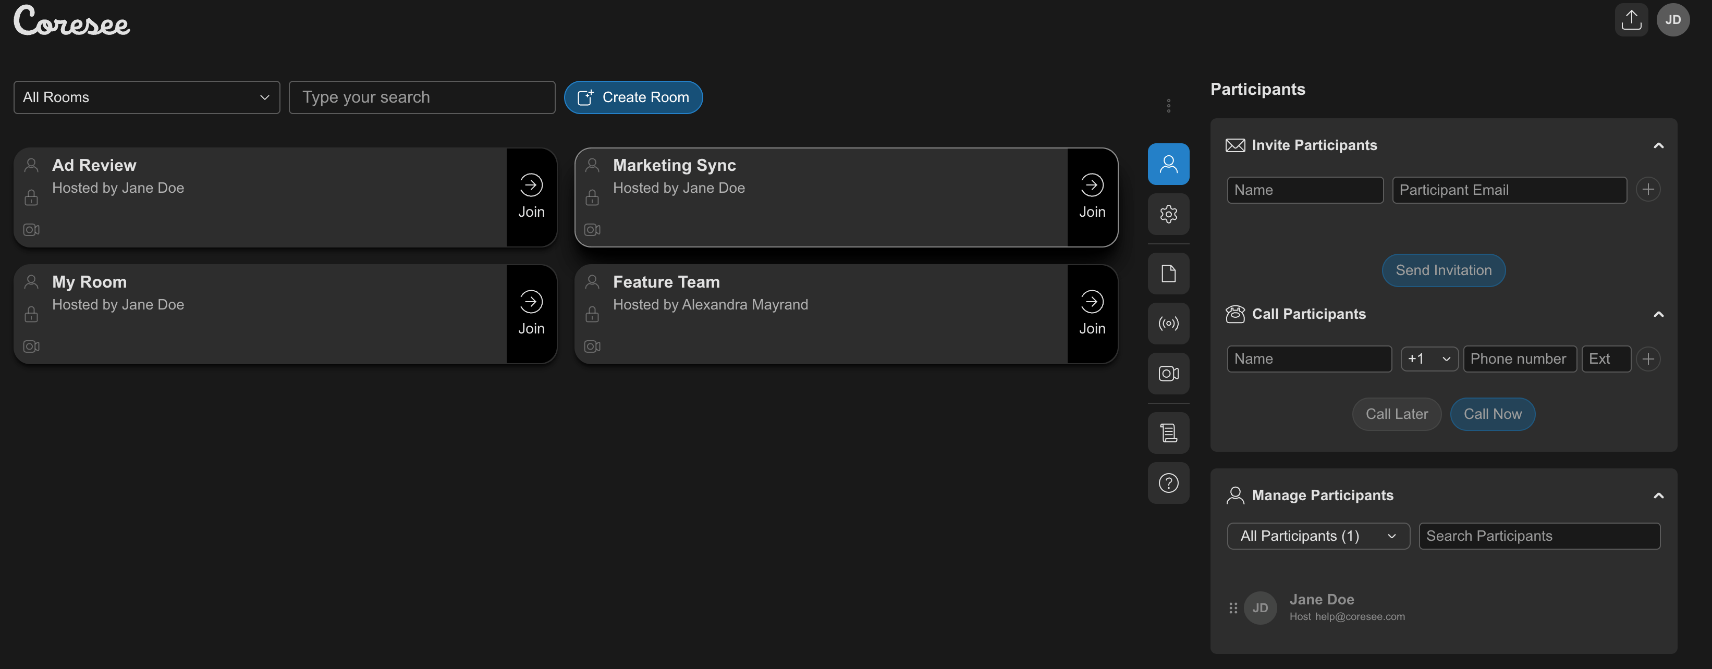Image resolution: width=1712 pixels, height=669 pixels.
Task: Join the Marketing Sync room
Action: 1092,198
